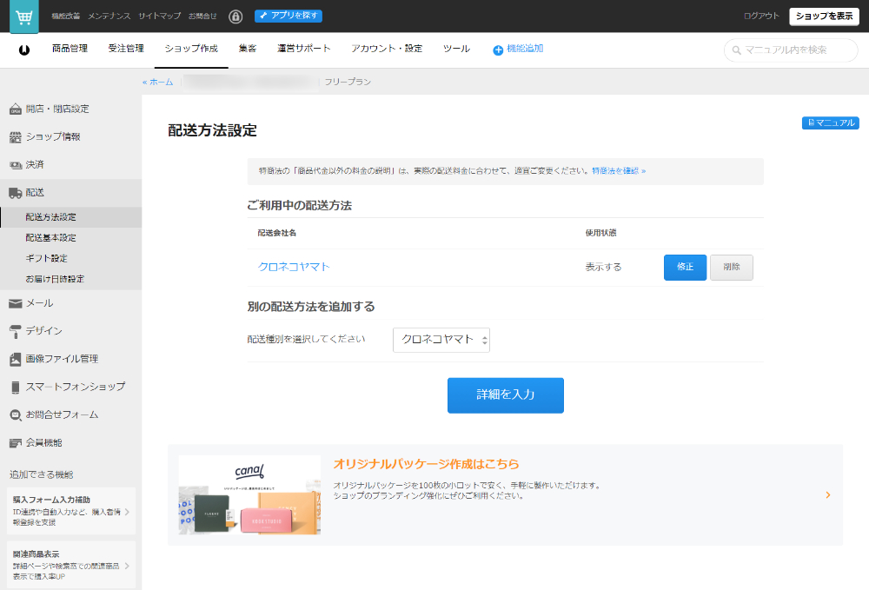Open 購入フォーム入力補助 card chevron
Image resolution: width=869 pixels, height=590 pixels.
[127, 512]
